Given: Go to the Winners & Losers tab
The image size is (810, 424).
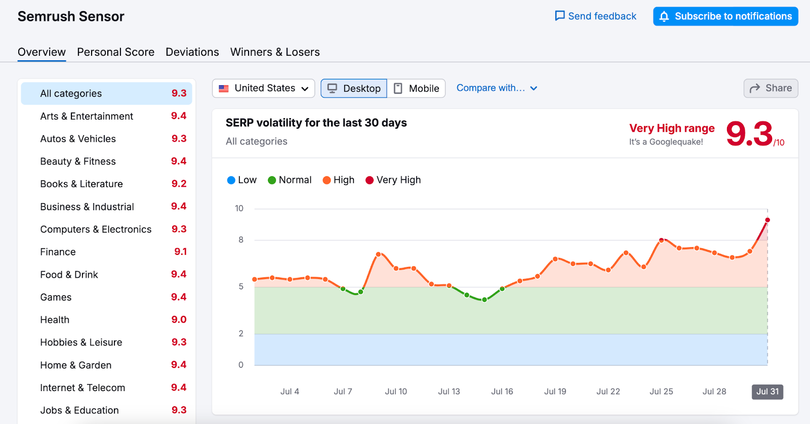Looking at the screenshot, I should tap(275, 52).
